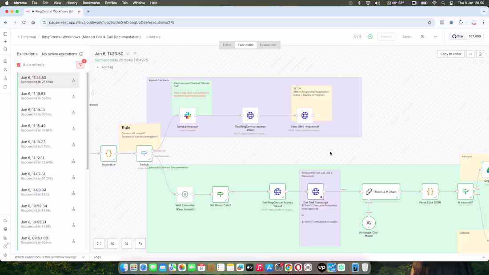The width and height of the screenshot is (489, 275).
Task: Open the sidebar toggle panel icon
Action: point(5,34)
